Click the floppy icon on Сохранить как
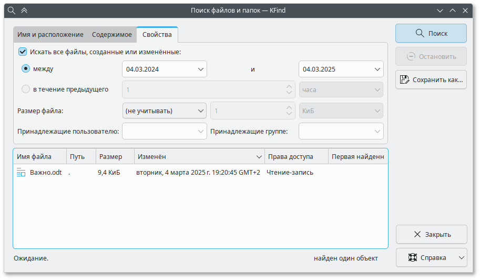 pos(404,80)
